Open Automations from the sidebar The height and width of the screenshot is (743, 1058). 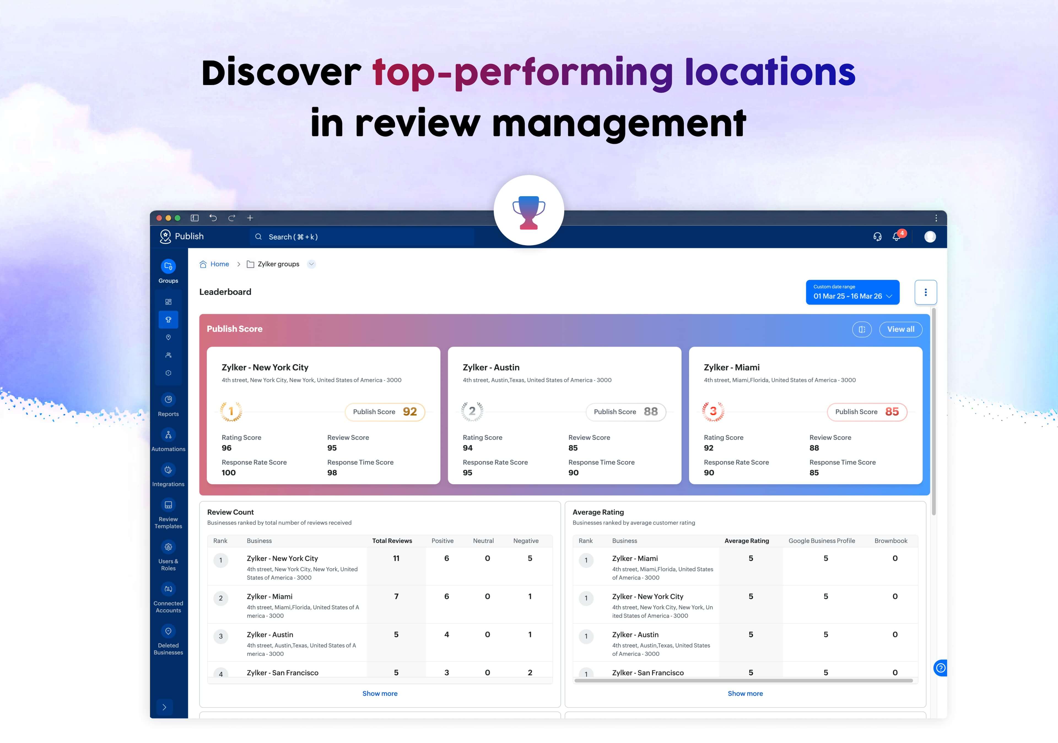(168, 435)
